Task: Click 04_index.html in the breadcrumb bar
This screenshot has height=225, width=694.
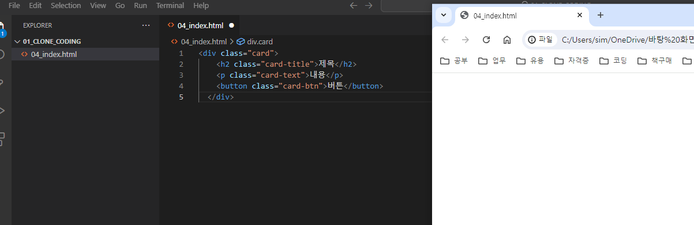Action: [x=204, y=41]
